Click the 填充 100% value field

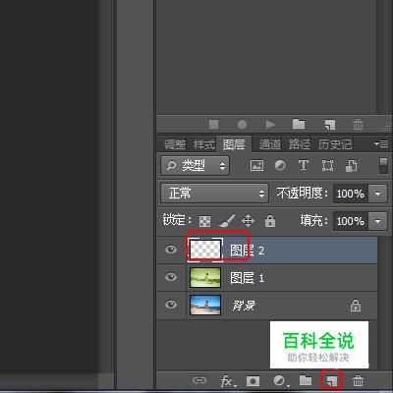click(351, 221)
